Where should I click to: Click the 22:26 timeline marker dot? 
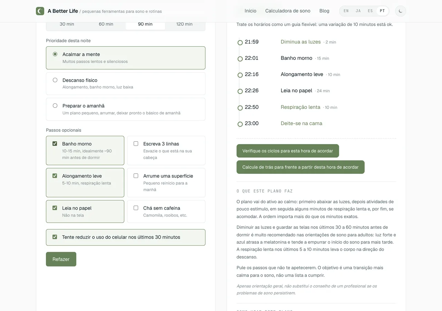coord(240,91)
